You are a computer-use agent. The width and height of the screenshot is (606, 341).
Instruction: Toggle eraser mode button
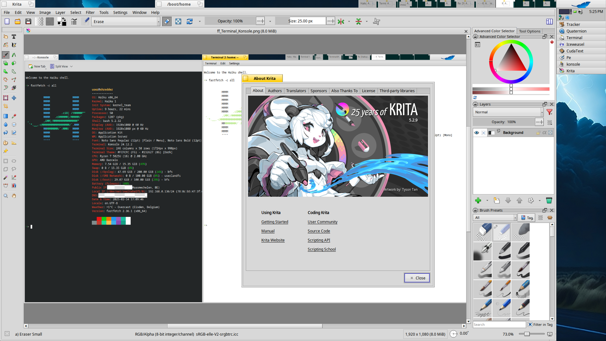coord(167,21)
